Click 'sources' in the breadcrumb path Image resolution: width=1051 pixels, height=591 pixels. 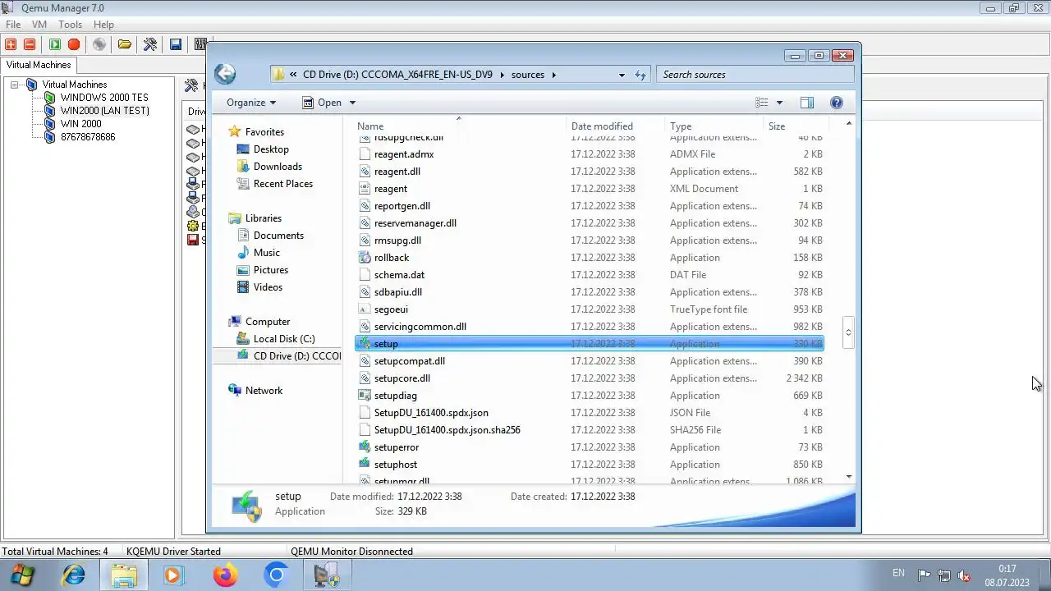527,75
